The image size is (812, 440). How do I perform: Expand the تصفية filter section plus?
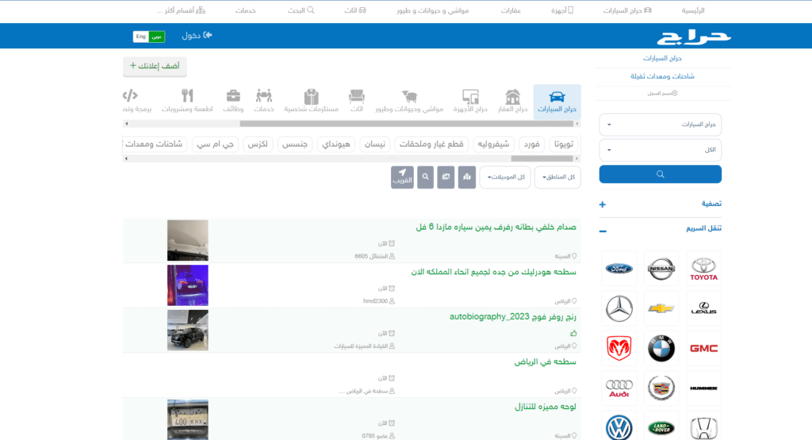click(603, 205)
